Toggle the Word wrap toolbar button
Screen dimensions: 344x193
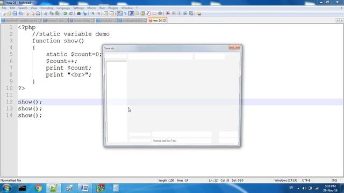119,13
